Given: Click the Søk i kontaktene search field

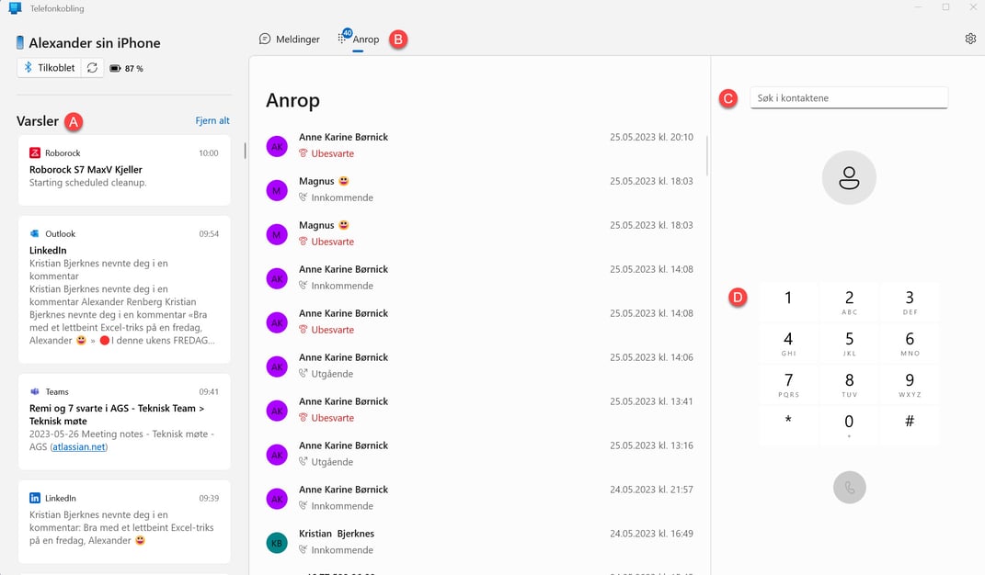Looking at the screenshot, I should click(x=849, y=97).
